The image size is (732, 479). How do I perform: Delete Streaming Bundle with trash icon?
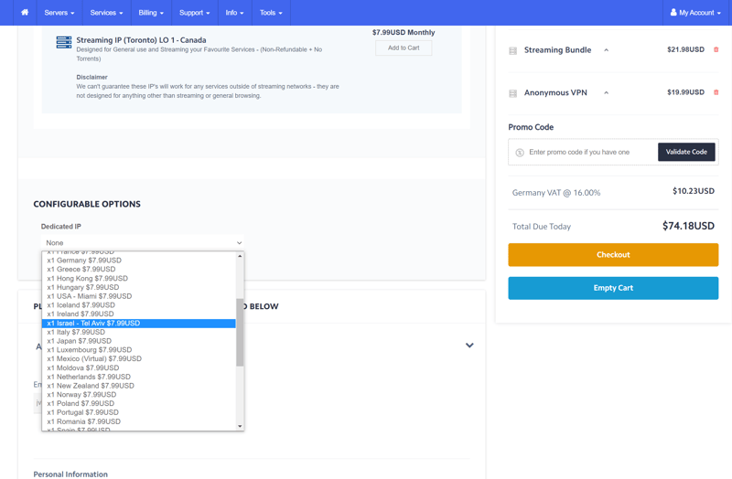click(x=716, y=50)
